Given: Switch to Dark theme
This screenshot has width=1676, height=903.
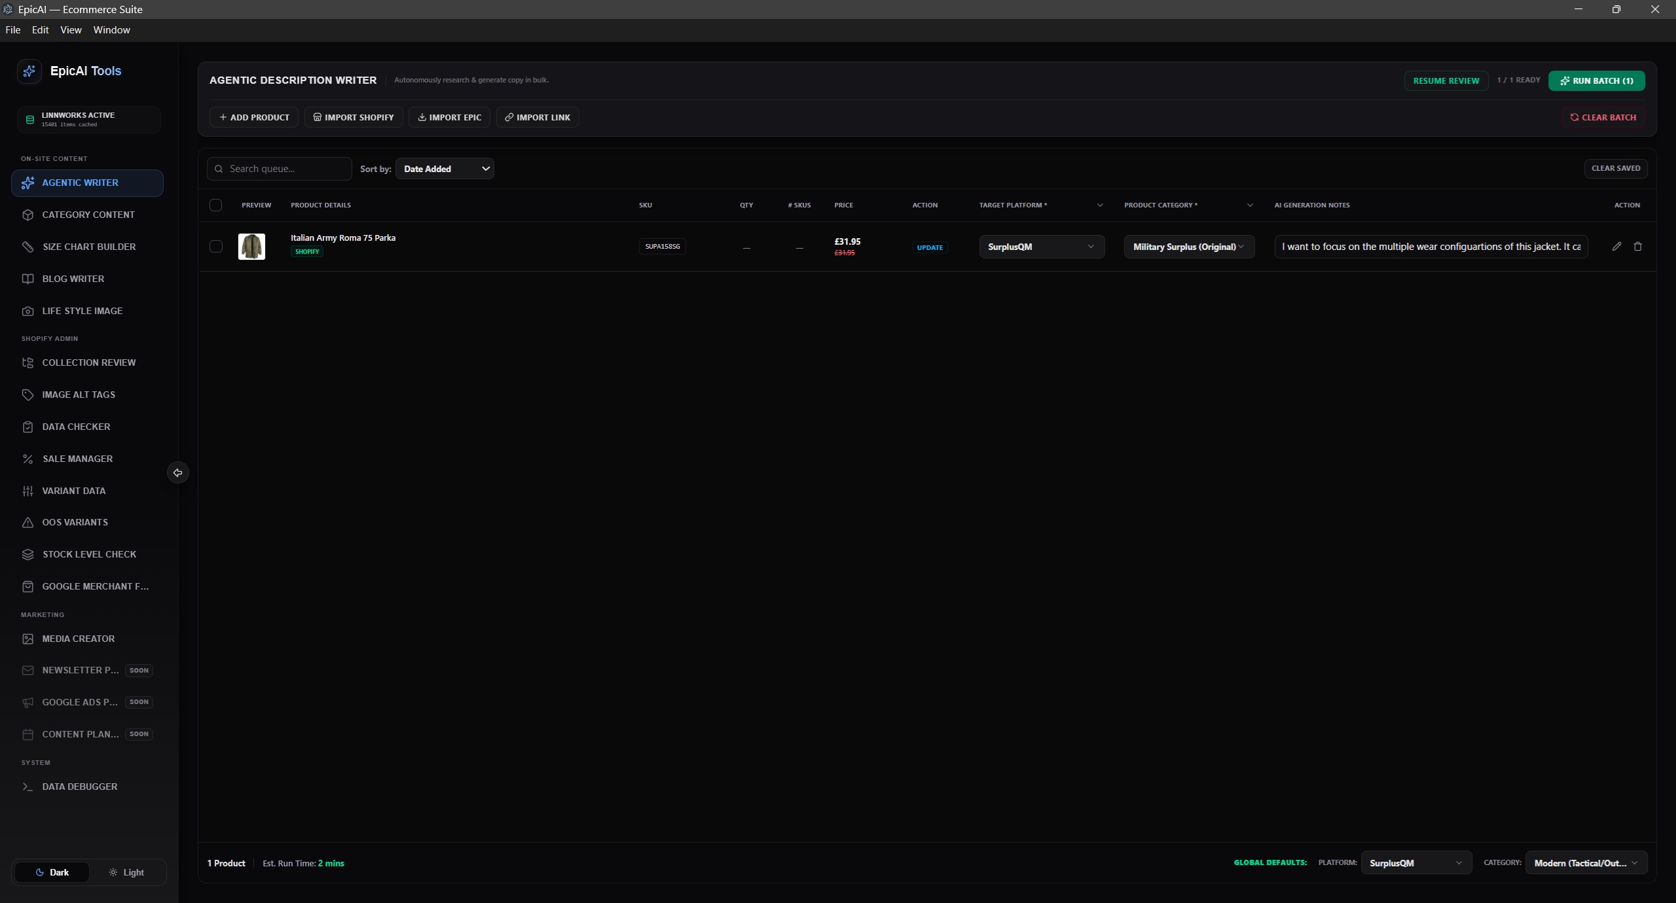Looking at the screenshot, I should click(x=52, y=872).
